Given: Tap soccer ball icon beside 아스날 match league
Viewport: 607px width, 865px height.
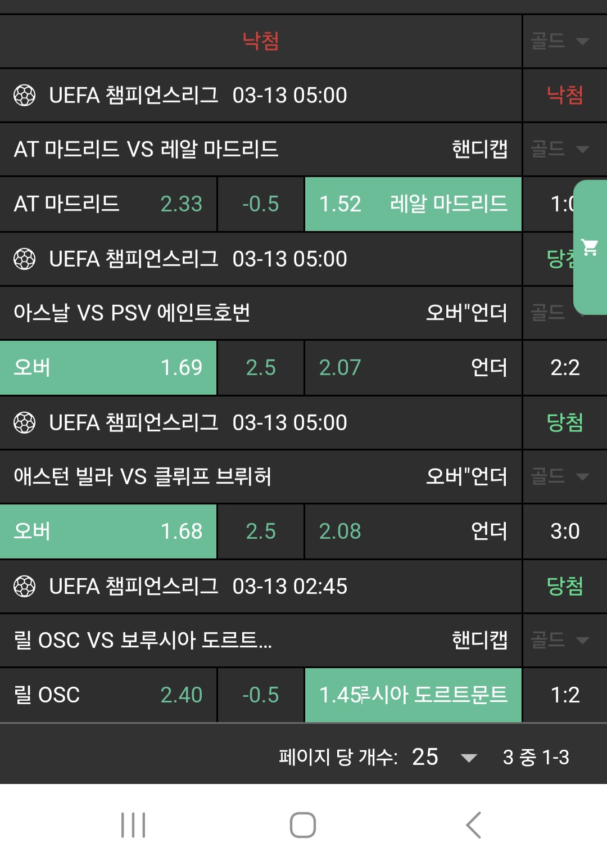Looking at the screenshot, I should (x=24, y=259).
